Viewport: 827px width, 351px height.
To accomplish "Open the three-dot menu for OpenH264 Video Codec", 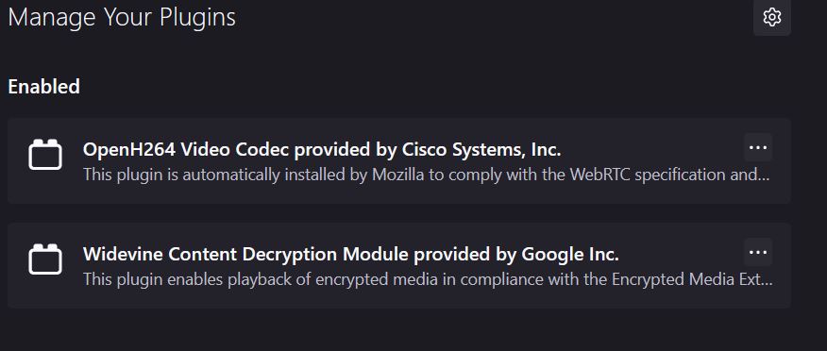I will [x=758, y=147].
